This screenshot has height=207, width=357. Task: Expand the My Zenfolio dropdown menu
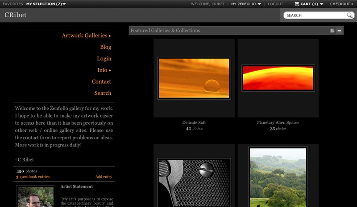click(x=246, y=4)
